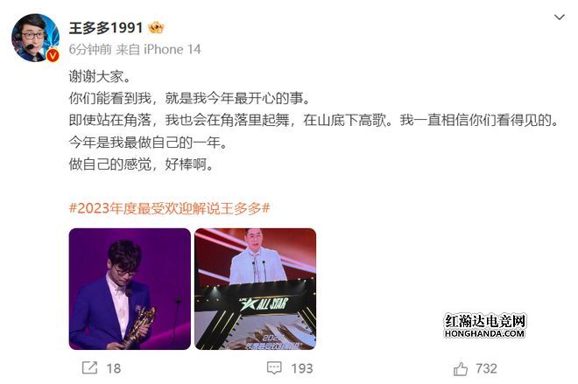Click the orange verified V badge
The height and width of the screenshot is (384, 578).
(x=53, y=56)
